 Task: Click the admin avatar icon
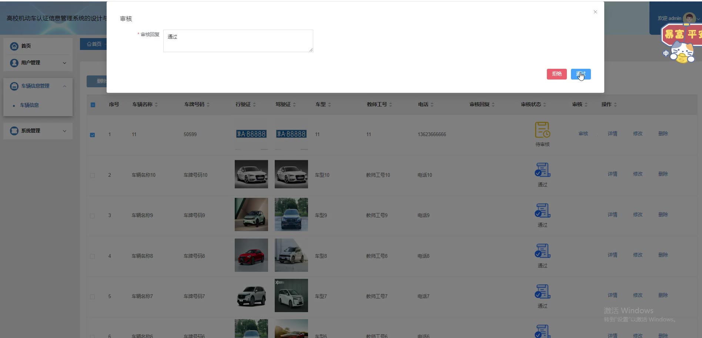point(689,18)
